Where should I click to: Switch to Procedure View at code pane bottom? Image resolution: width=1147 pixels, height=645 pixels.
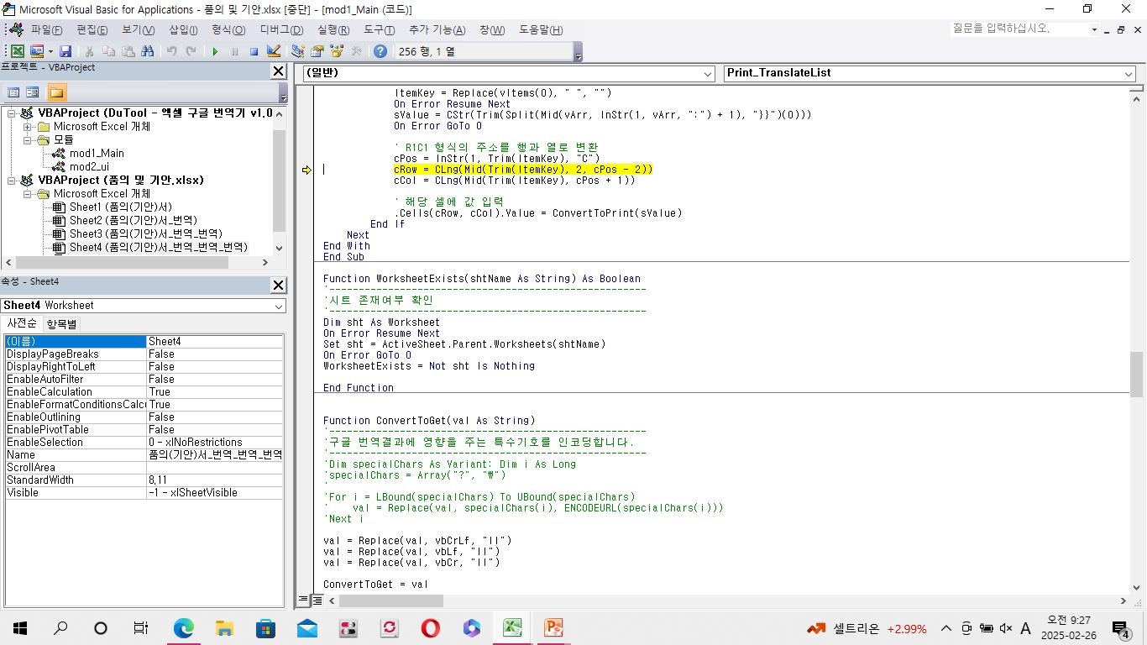pyautogui.click(x=303, y=600)
